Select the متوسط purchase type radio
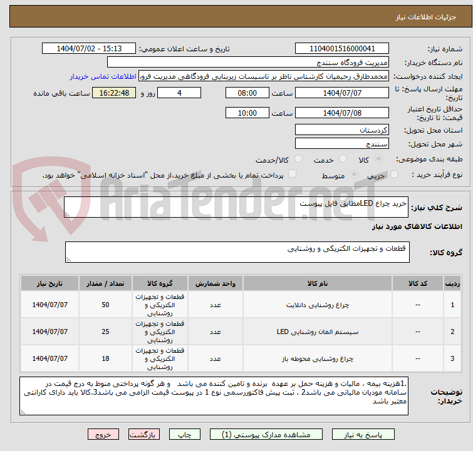 (x=354, y=175)
